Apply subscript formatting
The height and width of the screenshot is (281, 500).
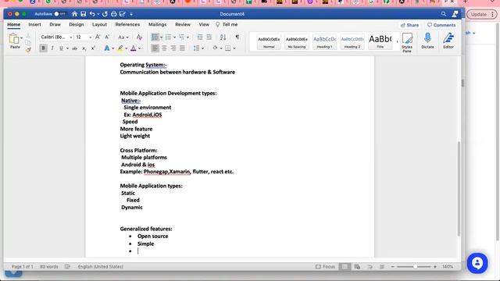pyautogui.click(x=84, y=48)
